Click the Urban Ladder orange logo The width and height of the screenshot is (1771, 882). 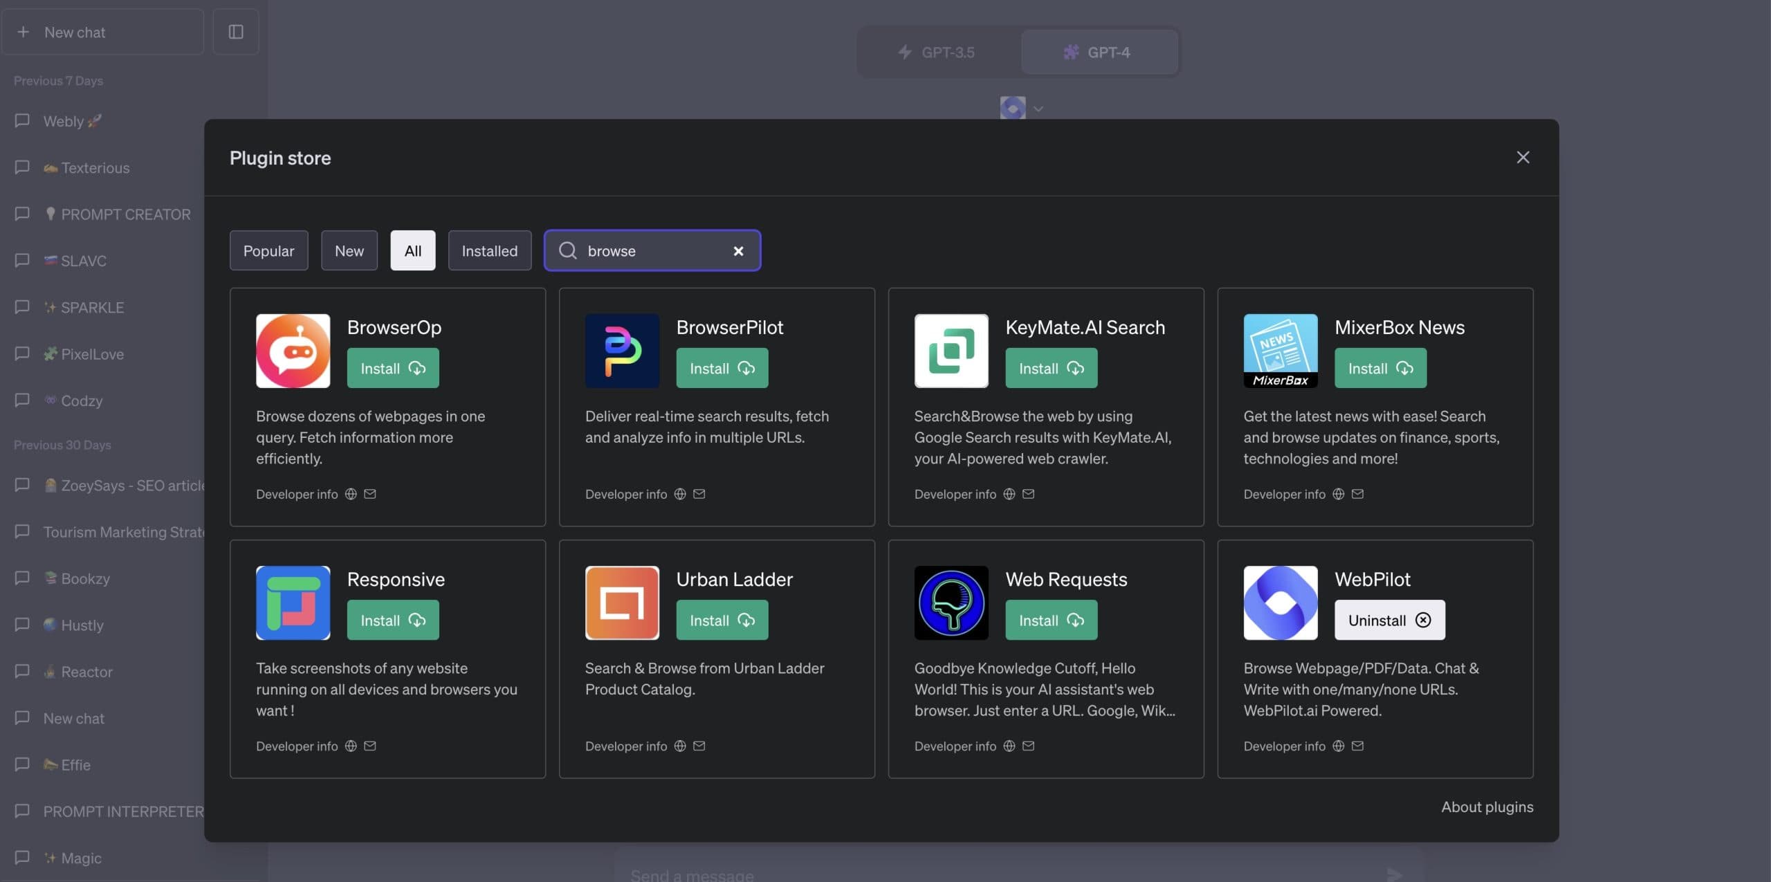pyautogui.click(x=623, y=603)
